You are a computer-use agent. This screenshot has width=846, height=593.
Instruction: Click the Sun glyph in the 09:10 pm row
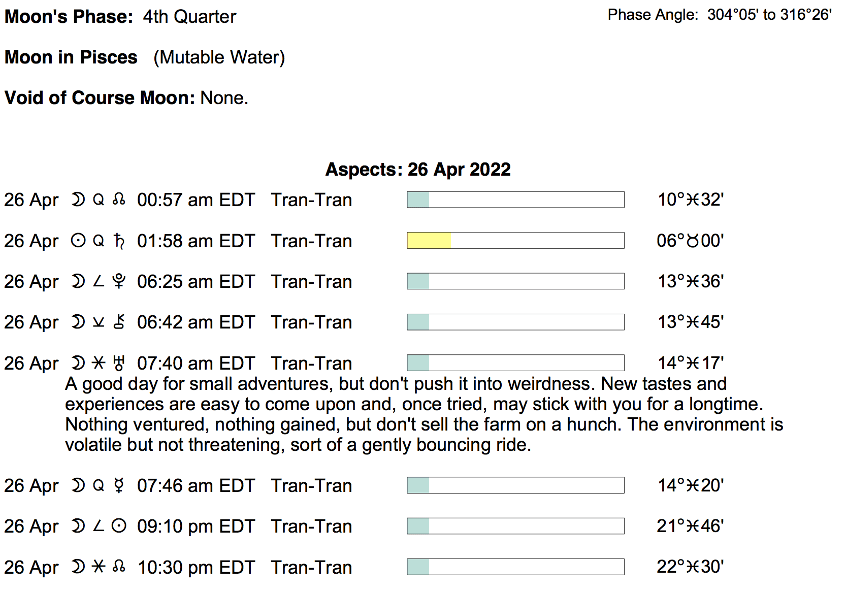tap(119, 526)
